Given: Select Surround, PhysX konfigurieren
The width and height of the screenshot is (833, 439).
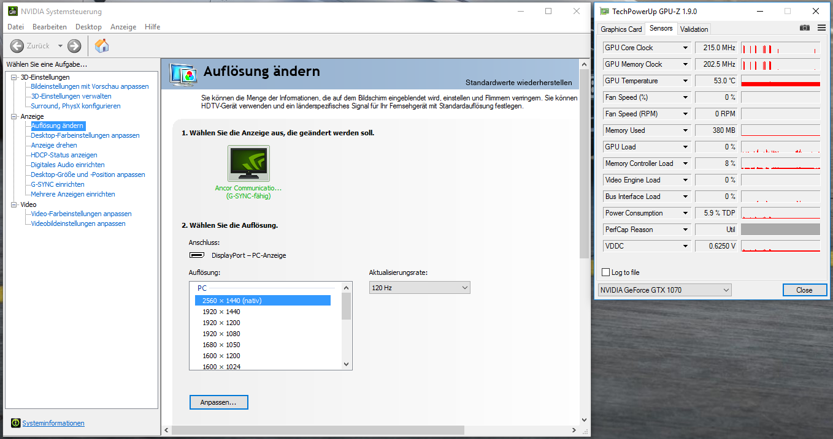Looking at the screenshot, I should click(75, 106).
